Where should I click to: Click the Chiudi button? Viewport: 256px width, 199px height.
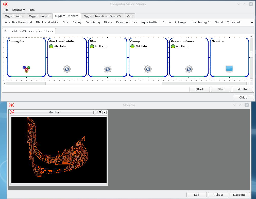(244, 97)
